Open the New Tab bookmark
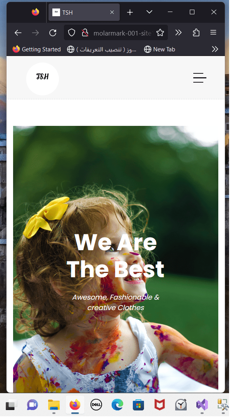This screenshot has height=417, width=231. tap(160, 49)
